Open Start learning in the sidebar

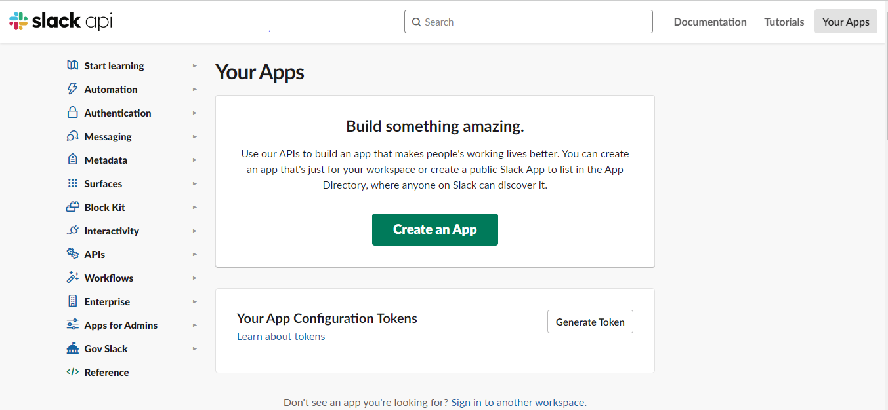pyautogui.click(x=114, y=65)
